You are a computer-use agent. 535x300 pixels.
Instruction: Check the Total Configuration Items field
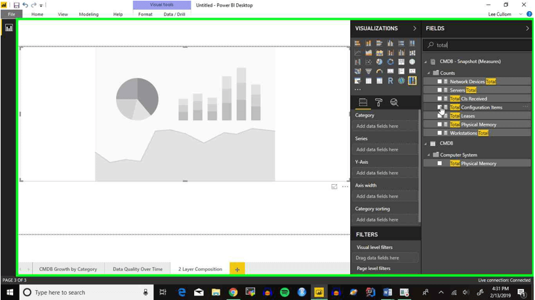(439, 107)
